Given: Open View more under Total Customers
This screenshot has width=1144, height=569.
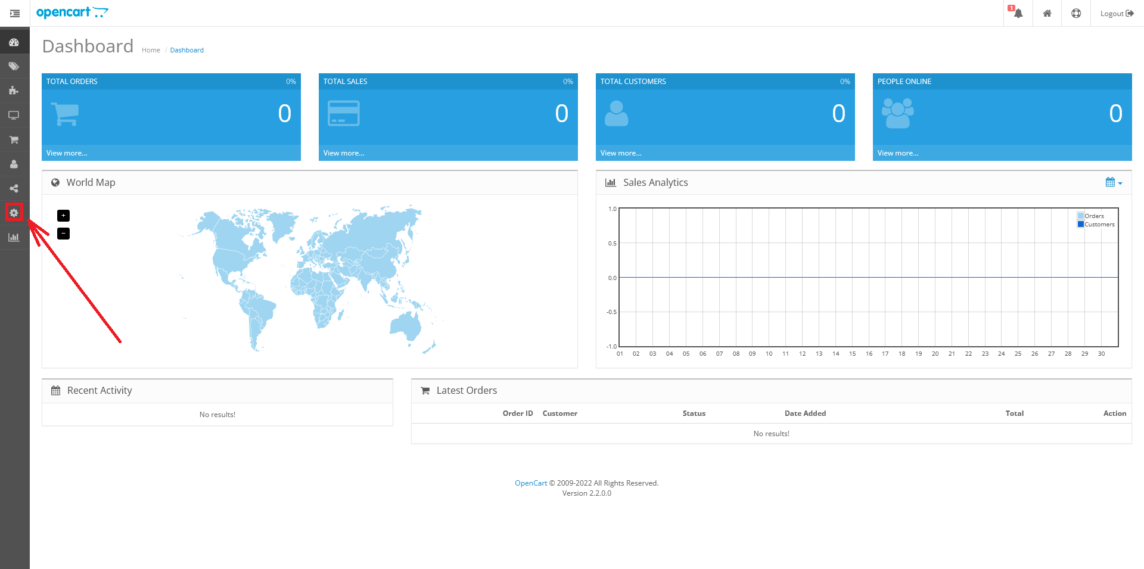Looking at the screenshot, I should [621, 153].
